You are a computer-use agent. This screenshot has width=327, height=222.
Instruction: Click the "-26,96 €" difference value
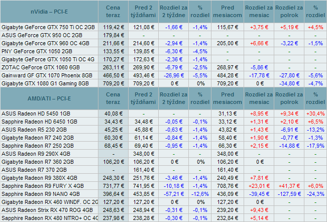(x=174, y=75)
